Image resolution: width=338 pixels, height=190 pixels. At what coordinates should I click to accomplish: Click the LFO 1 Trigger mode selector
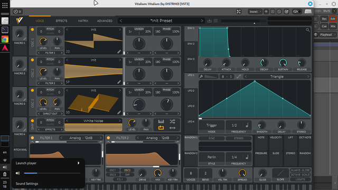point(211,125)
